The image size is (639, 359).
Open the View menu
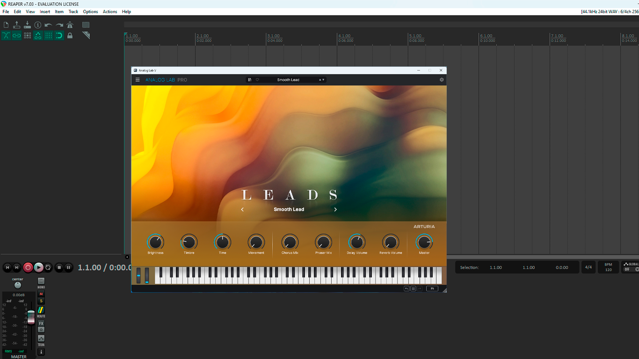coord(30,12)
